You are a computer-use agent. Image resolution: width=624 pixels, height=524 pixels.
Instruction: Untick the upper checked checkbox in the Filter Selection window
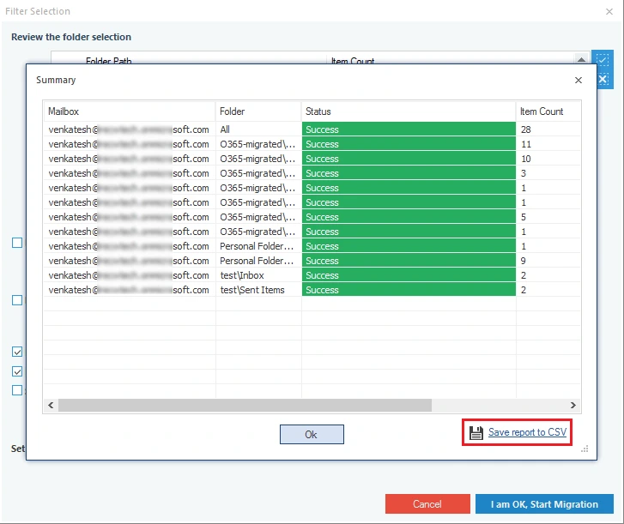click(x=17, y=352)
